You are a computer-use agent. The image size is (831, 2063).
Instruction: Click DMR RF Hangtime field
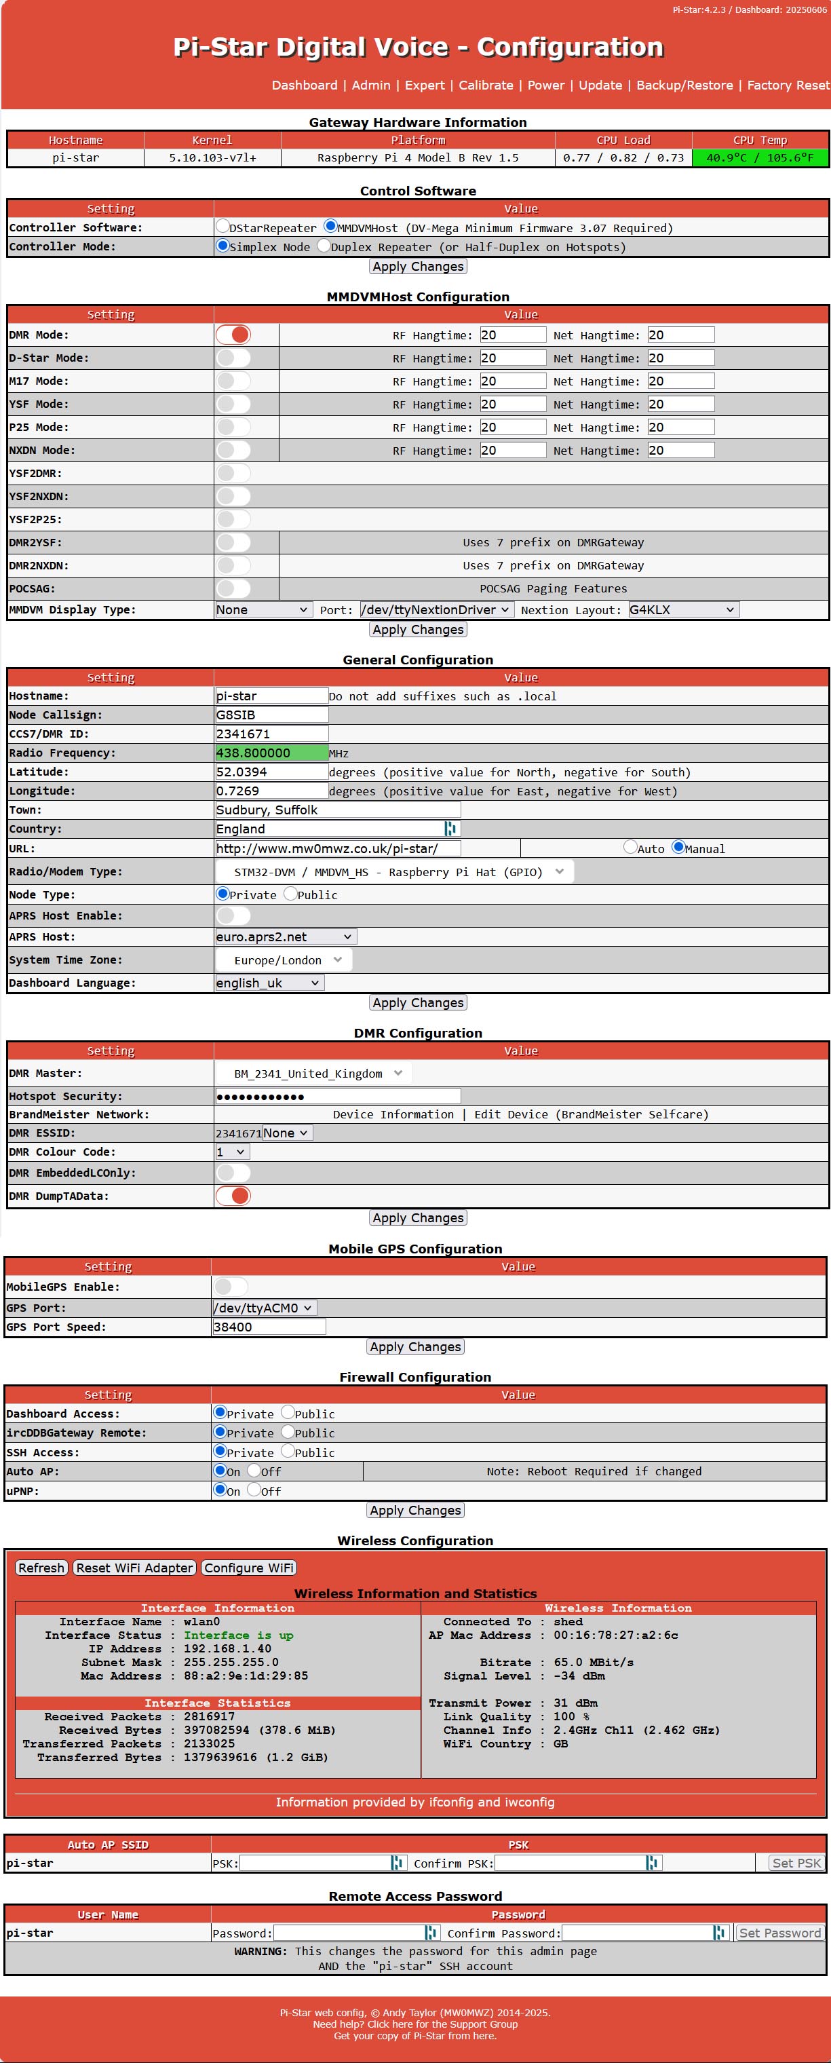(x=513, y=335)
